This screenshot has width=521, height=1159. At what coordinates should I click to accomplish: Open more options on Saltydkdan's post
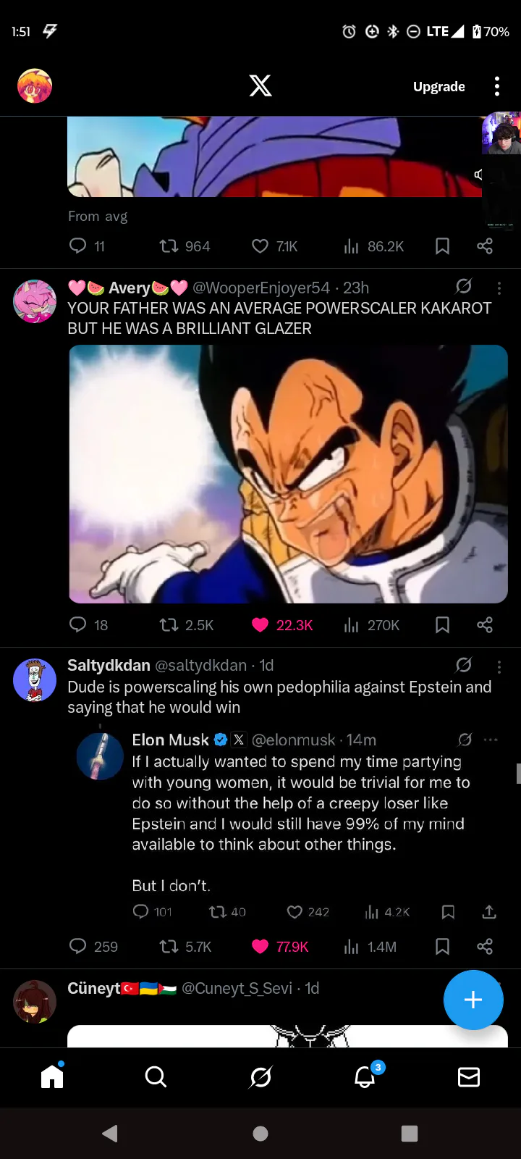click(x=499, y=666)
